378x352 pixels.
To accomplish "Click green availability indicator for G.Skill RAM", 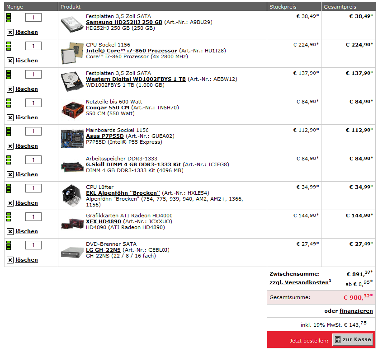I will click(9, 160).
